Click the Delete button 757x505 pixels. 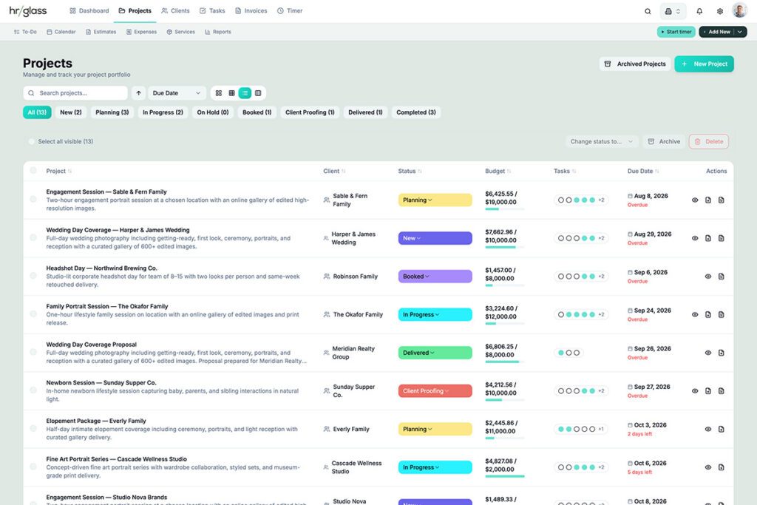(709, 141)
